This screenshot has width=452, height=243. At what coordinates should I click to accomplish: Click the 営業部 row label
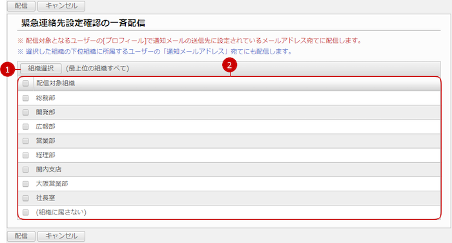point(46,140)
